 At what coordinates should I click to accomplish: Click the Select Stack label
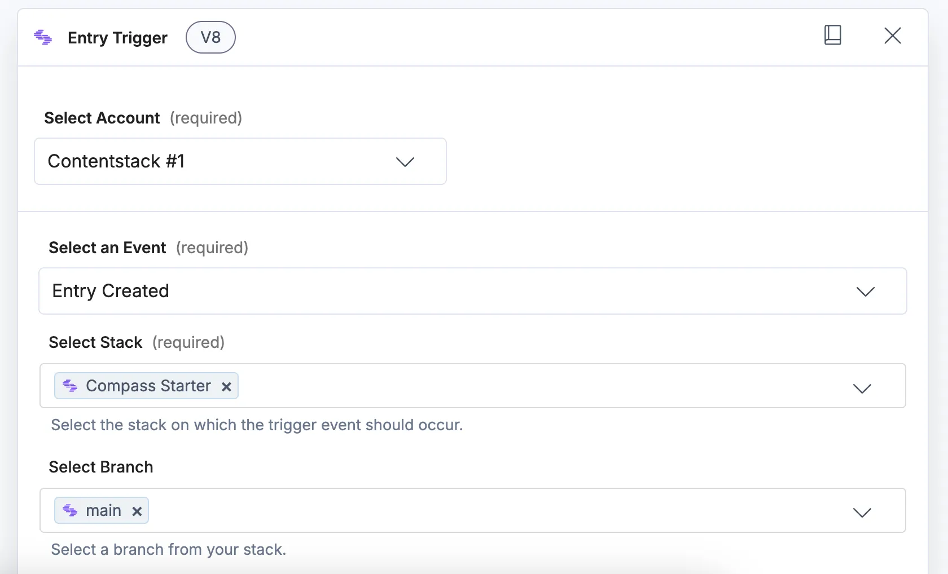pyautogui.click(x=95, y=342)
